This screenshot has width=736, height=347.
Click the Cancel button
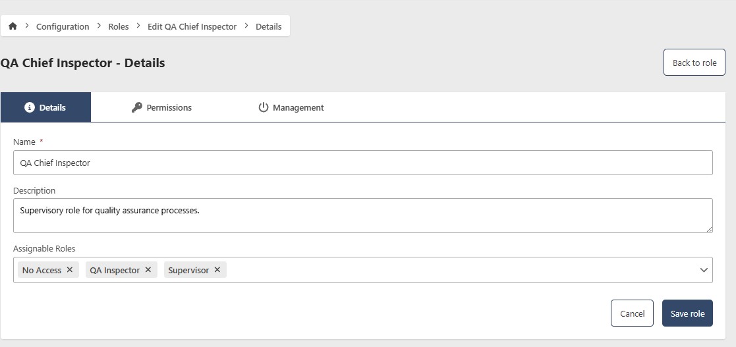coord(632,313)
